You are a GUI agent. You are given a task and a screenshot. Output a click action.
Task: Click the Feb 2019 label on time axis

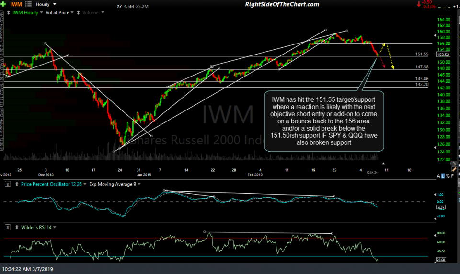(x=255, y=175)
